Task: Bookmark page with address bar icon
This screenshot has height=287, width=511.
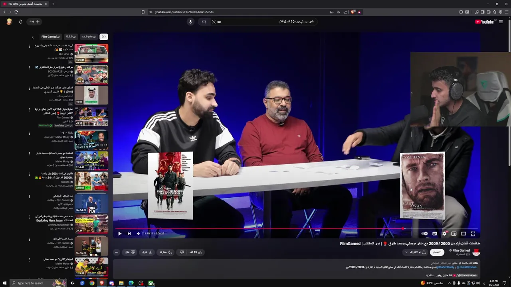Action: pos(143,12)
